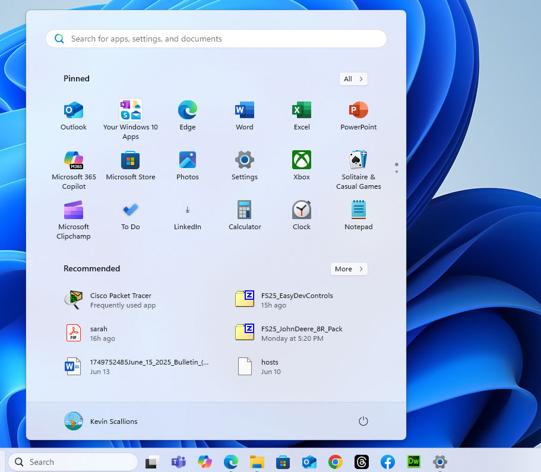
Task: Open the recommended sarah PDF file
Action: (99, 333)
